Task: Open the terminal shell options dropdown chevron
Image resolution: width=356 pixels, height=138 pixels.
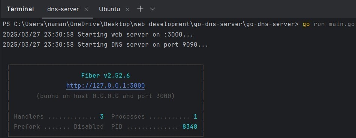Action: coord(153,9)
